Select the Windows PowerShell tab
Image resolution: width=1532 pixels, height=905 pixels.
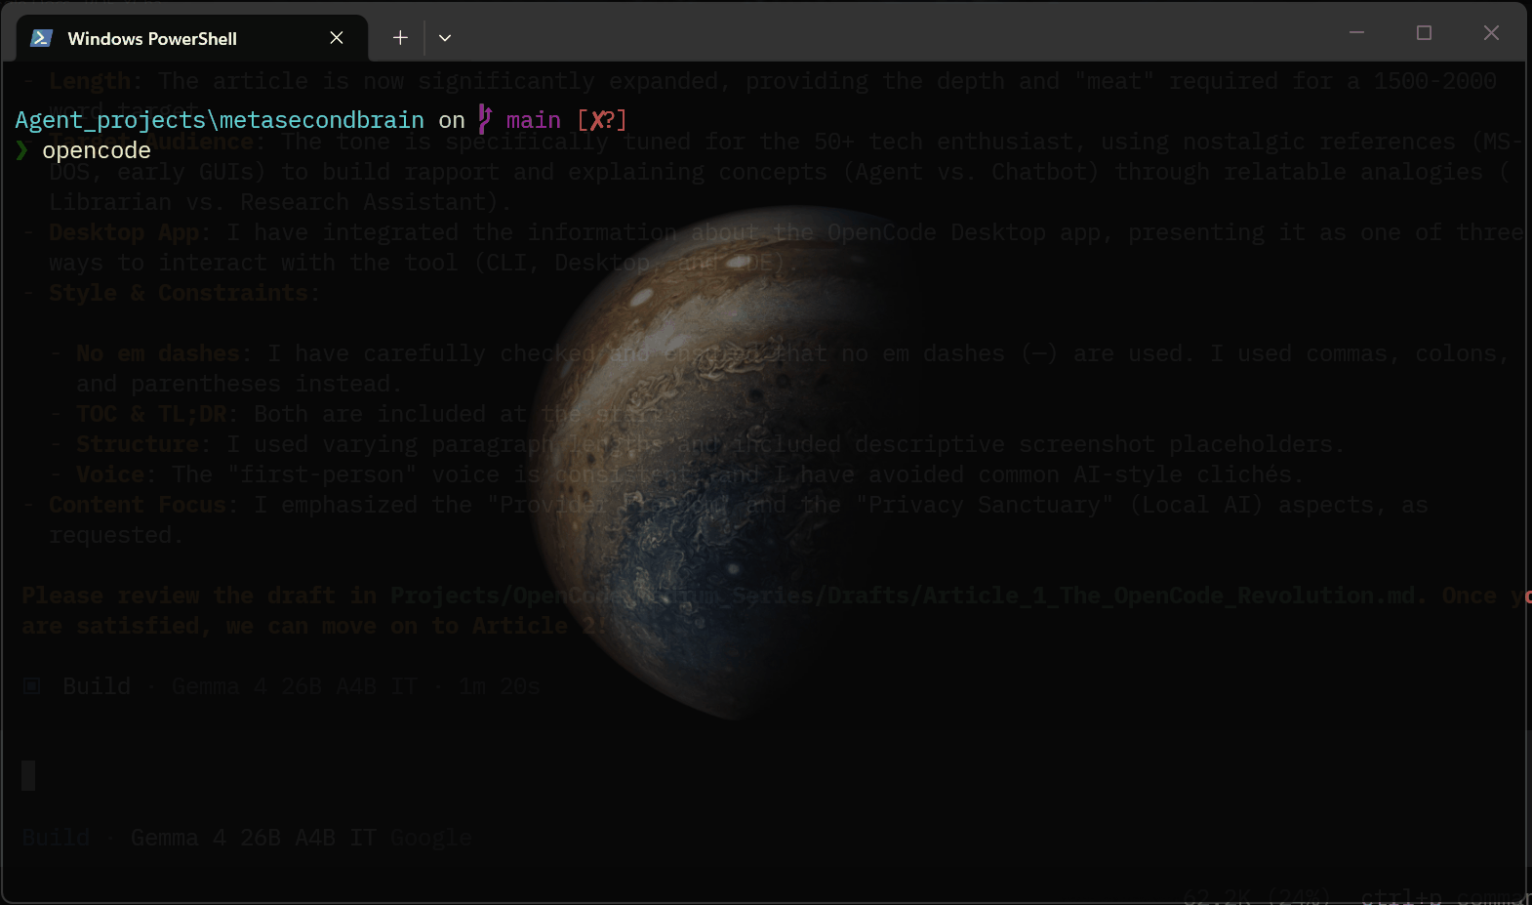click(x=192, y=38)
